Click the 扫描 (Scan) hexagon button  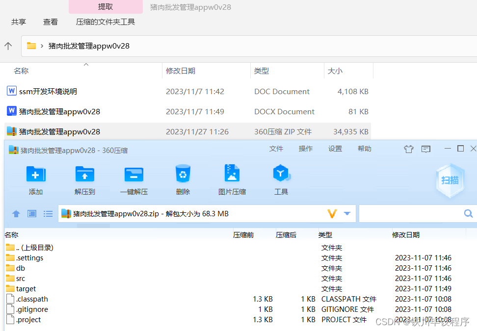pos(450,180)
